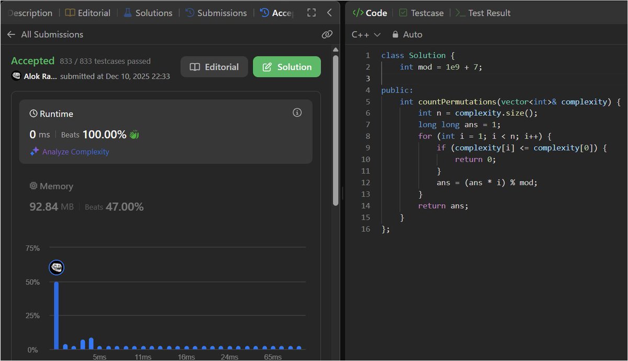Click the Submissions tab history icon
Screen dimensions: 628x361
190,13
